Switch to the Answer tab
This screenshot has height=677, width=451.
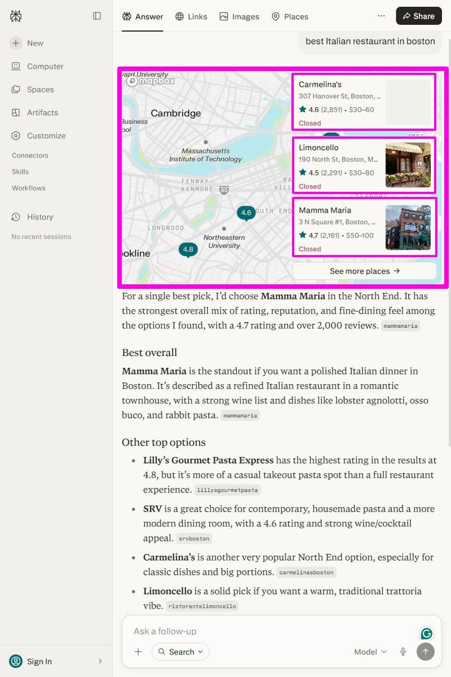pyautogui.click(x=143, y=16)
